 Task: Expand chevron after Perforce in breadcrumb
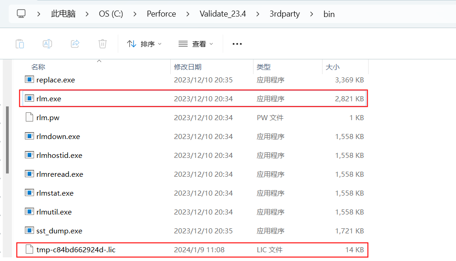tap(188, 14)
